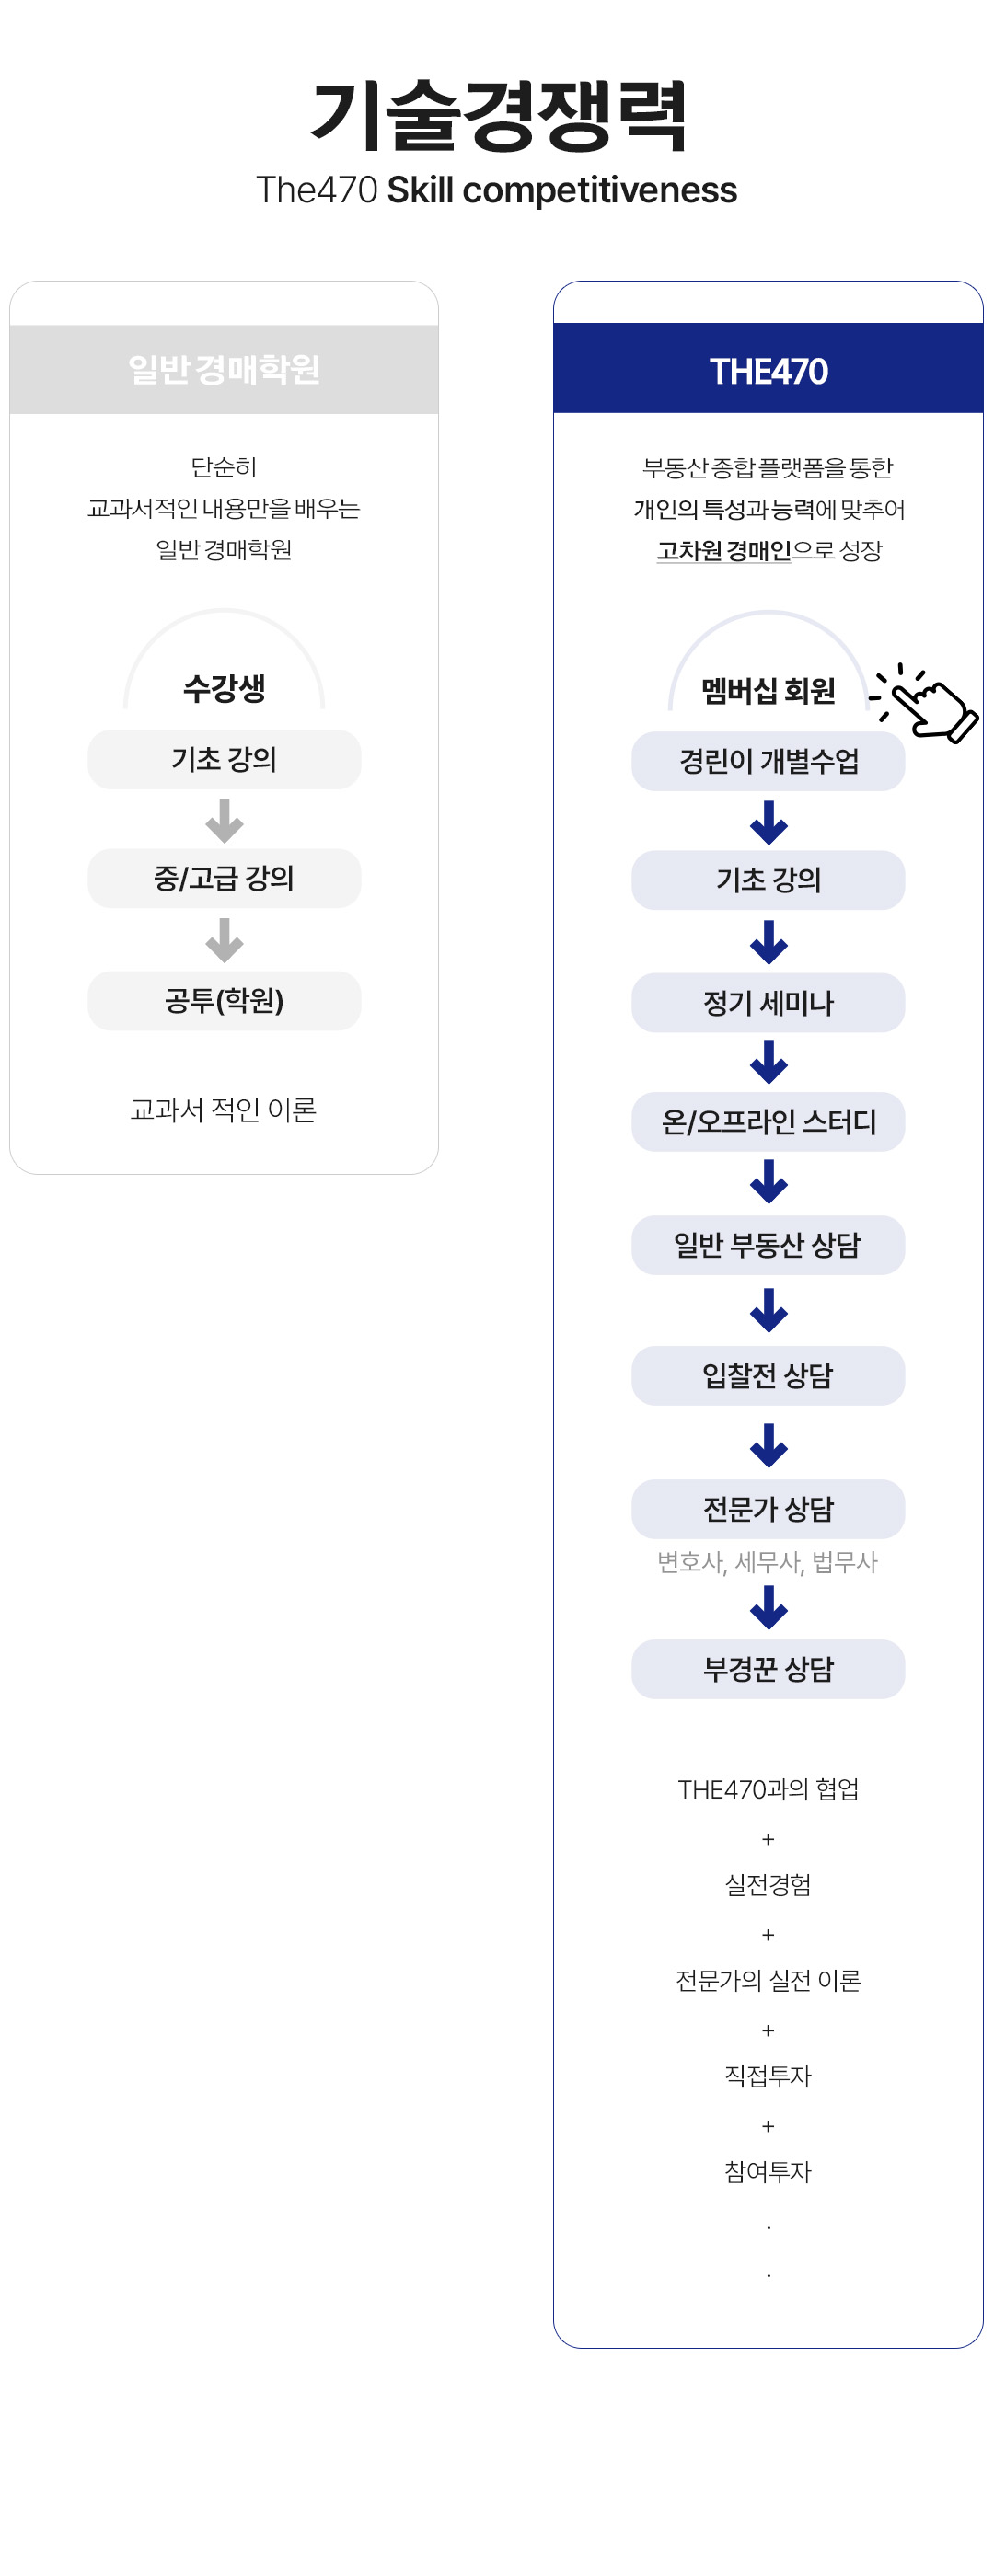
Task: Click the blue arrow above 정기 세미나
Action: [768, 942]
